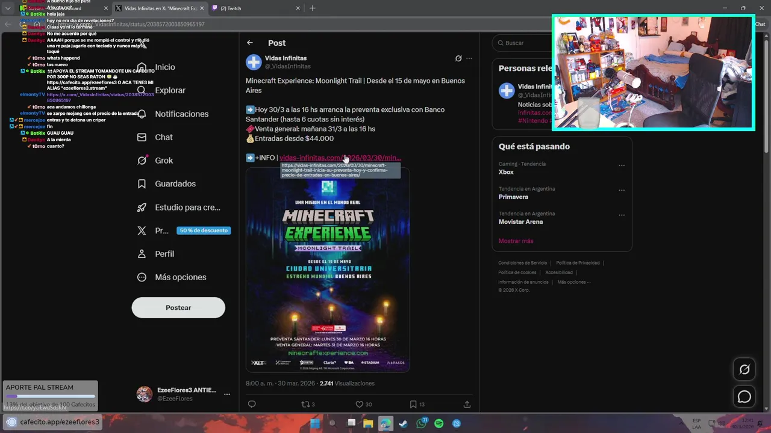771x433 pixels.
Task: Open Guardados bookmarks in the sidebar
Action: coord(166,183)
